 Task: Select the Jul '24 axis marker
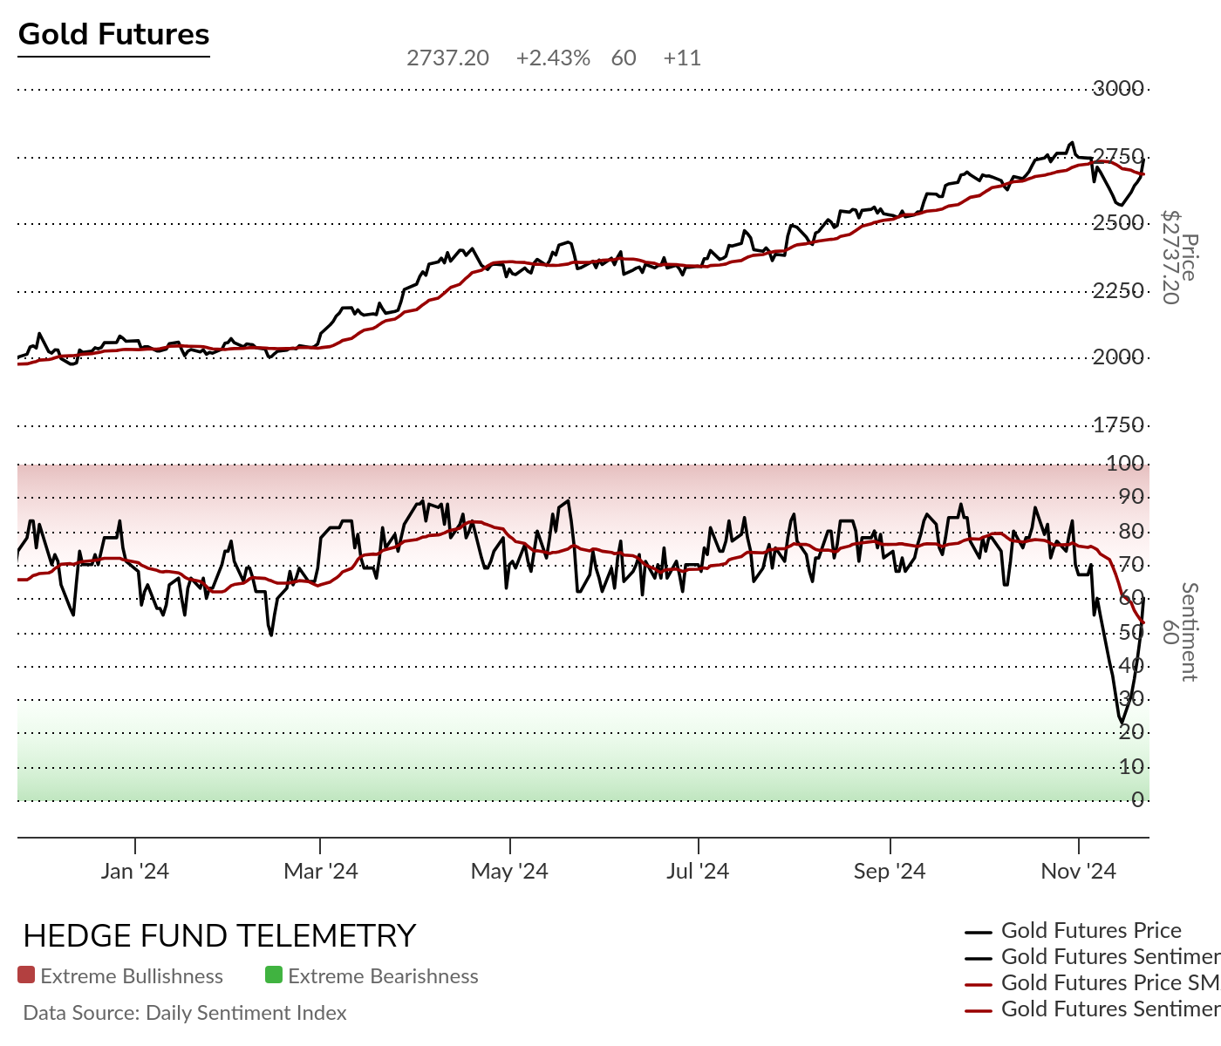[698, 871]
